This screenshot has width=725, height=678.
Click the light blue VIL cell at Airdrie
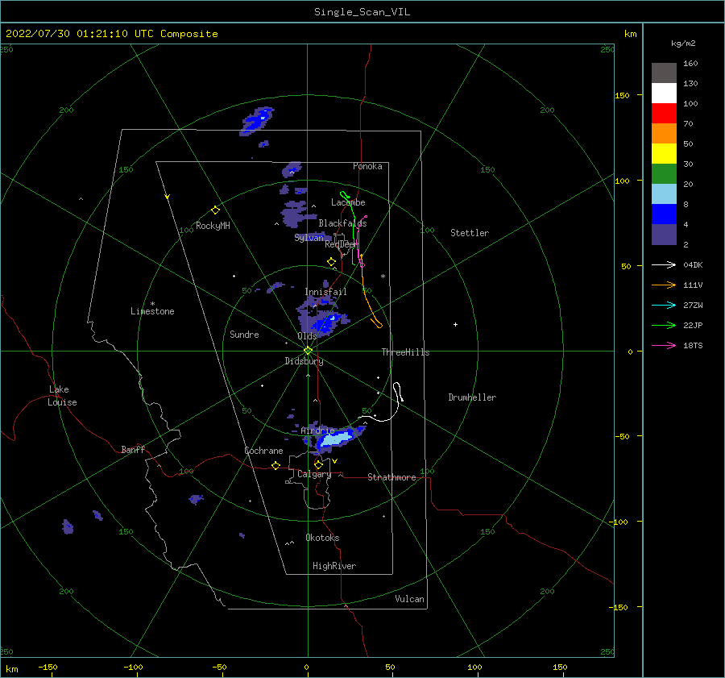[x=336, y=438]
